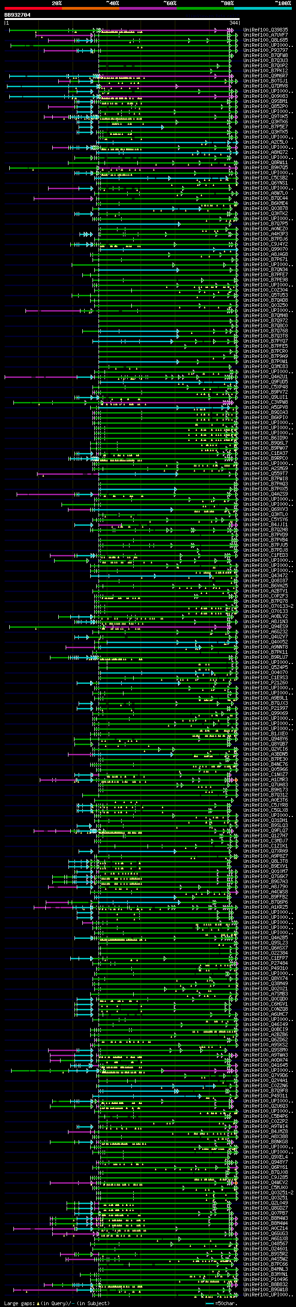
Task: Click the purple ~60% identity legend bar
Action: [x=148, y=8]
